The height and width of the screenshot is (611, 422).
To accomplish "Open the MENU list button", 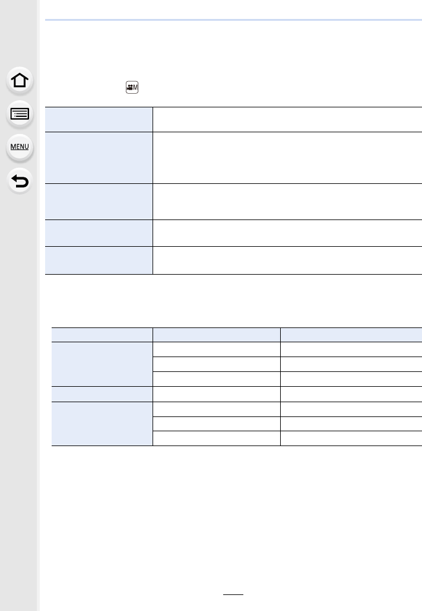I will 20,147.
